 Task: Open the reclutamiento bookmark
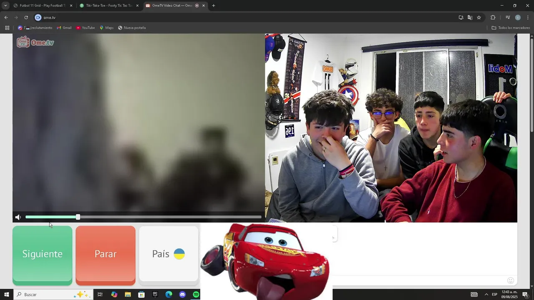pos(35,28)
